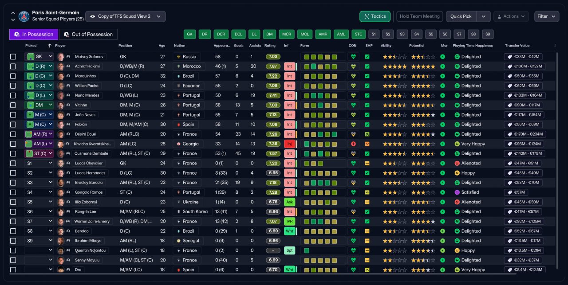568x285 pixels.
Task: Select the STC position chip
Action: coord(359,34)
